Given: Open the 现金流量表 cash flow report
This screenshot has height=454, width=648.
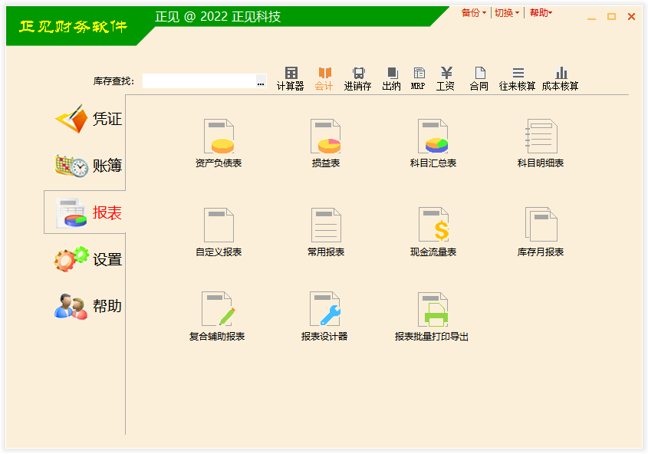Looking at the screenshot, I should (x=433, y=232).
